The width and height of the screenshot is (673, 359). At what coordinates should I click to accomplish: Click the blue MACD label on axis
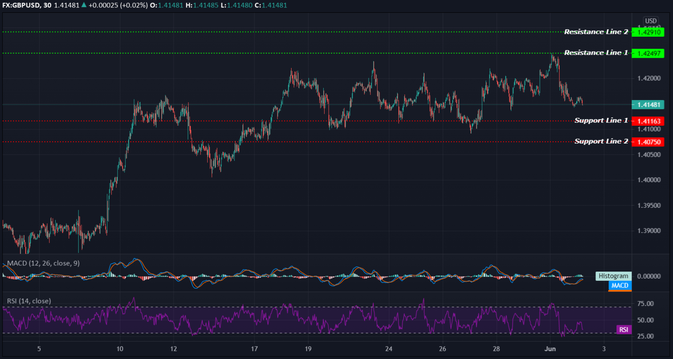620,286
